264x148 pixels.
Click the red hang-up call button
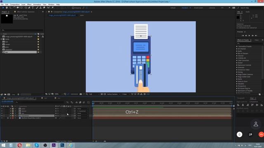(x=261, y=134)
